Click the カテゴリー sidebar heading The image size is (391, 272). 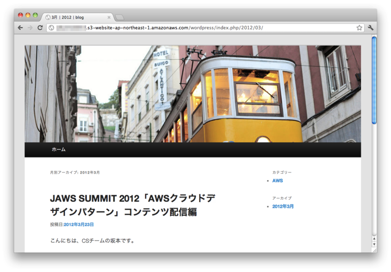(x=282, y=172)
